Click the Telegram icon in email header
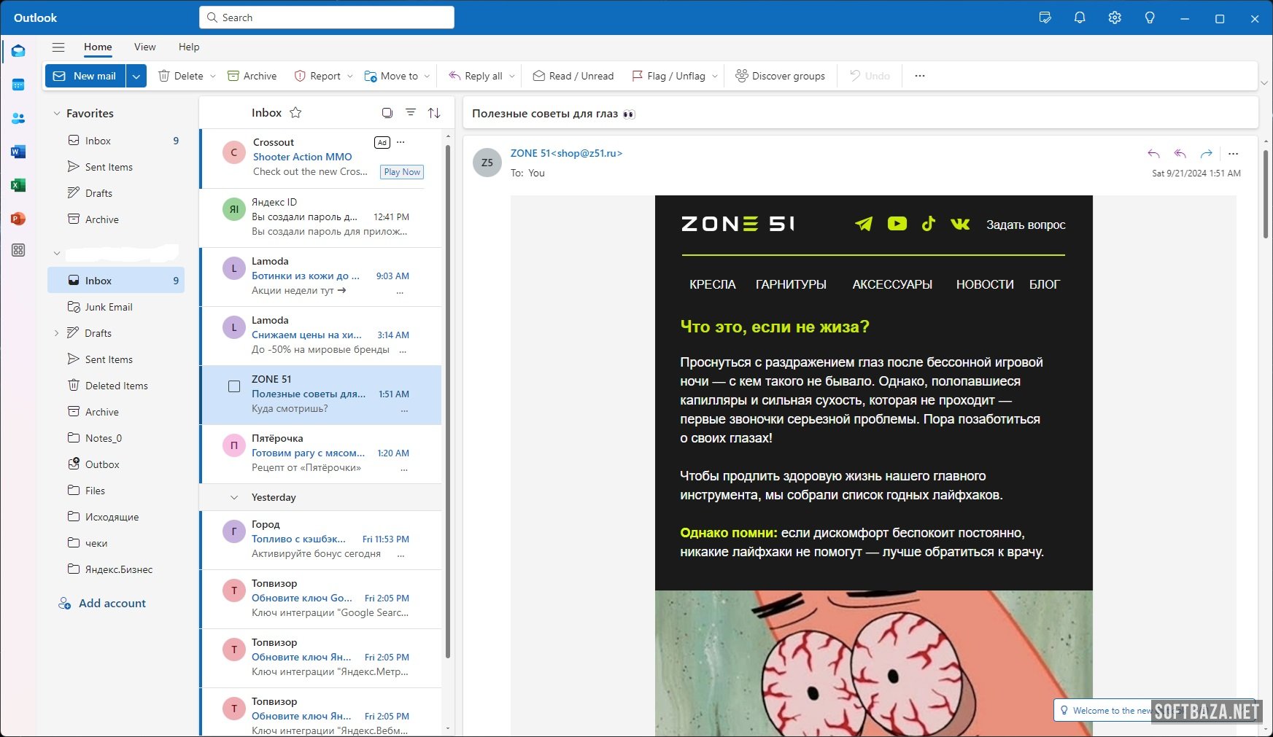Image resolution: width=1273 pixels, height=737 pixels. tap(864, 224)
